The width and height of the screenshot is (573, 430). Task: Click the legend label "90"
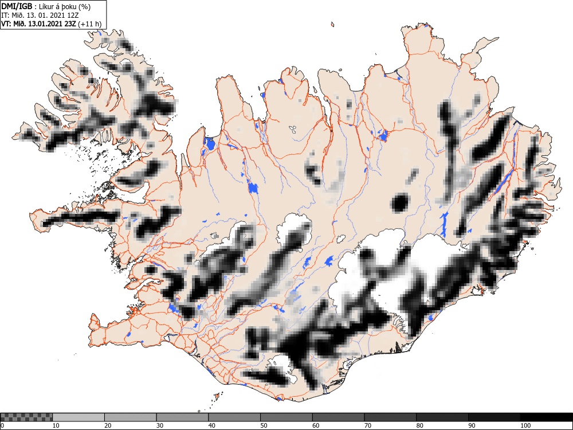(x=472, y=425)
